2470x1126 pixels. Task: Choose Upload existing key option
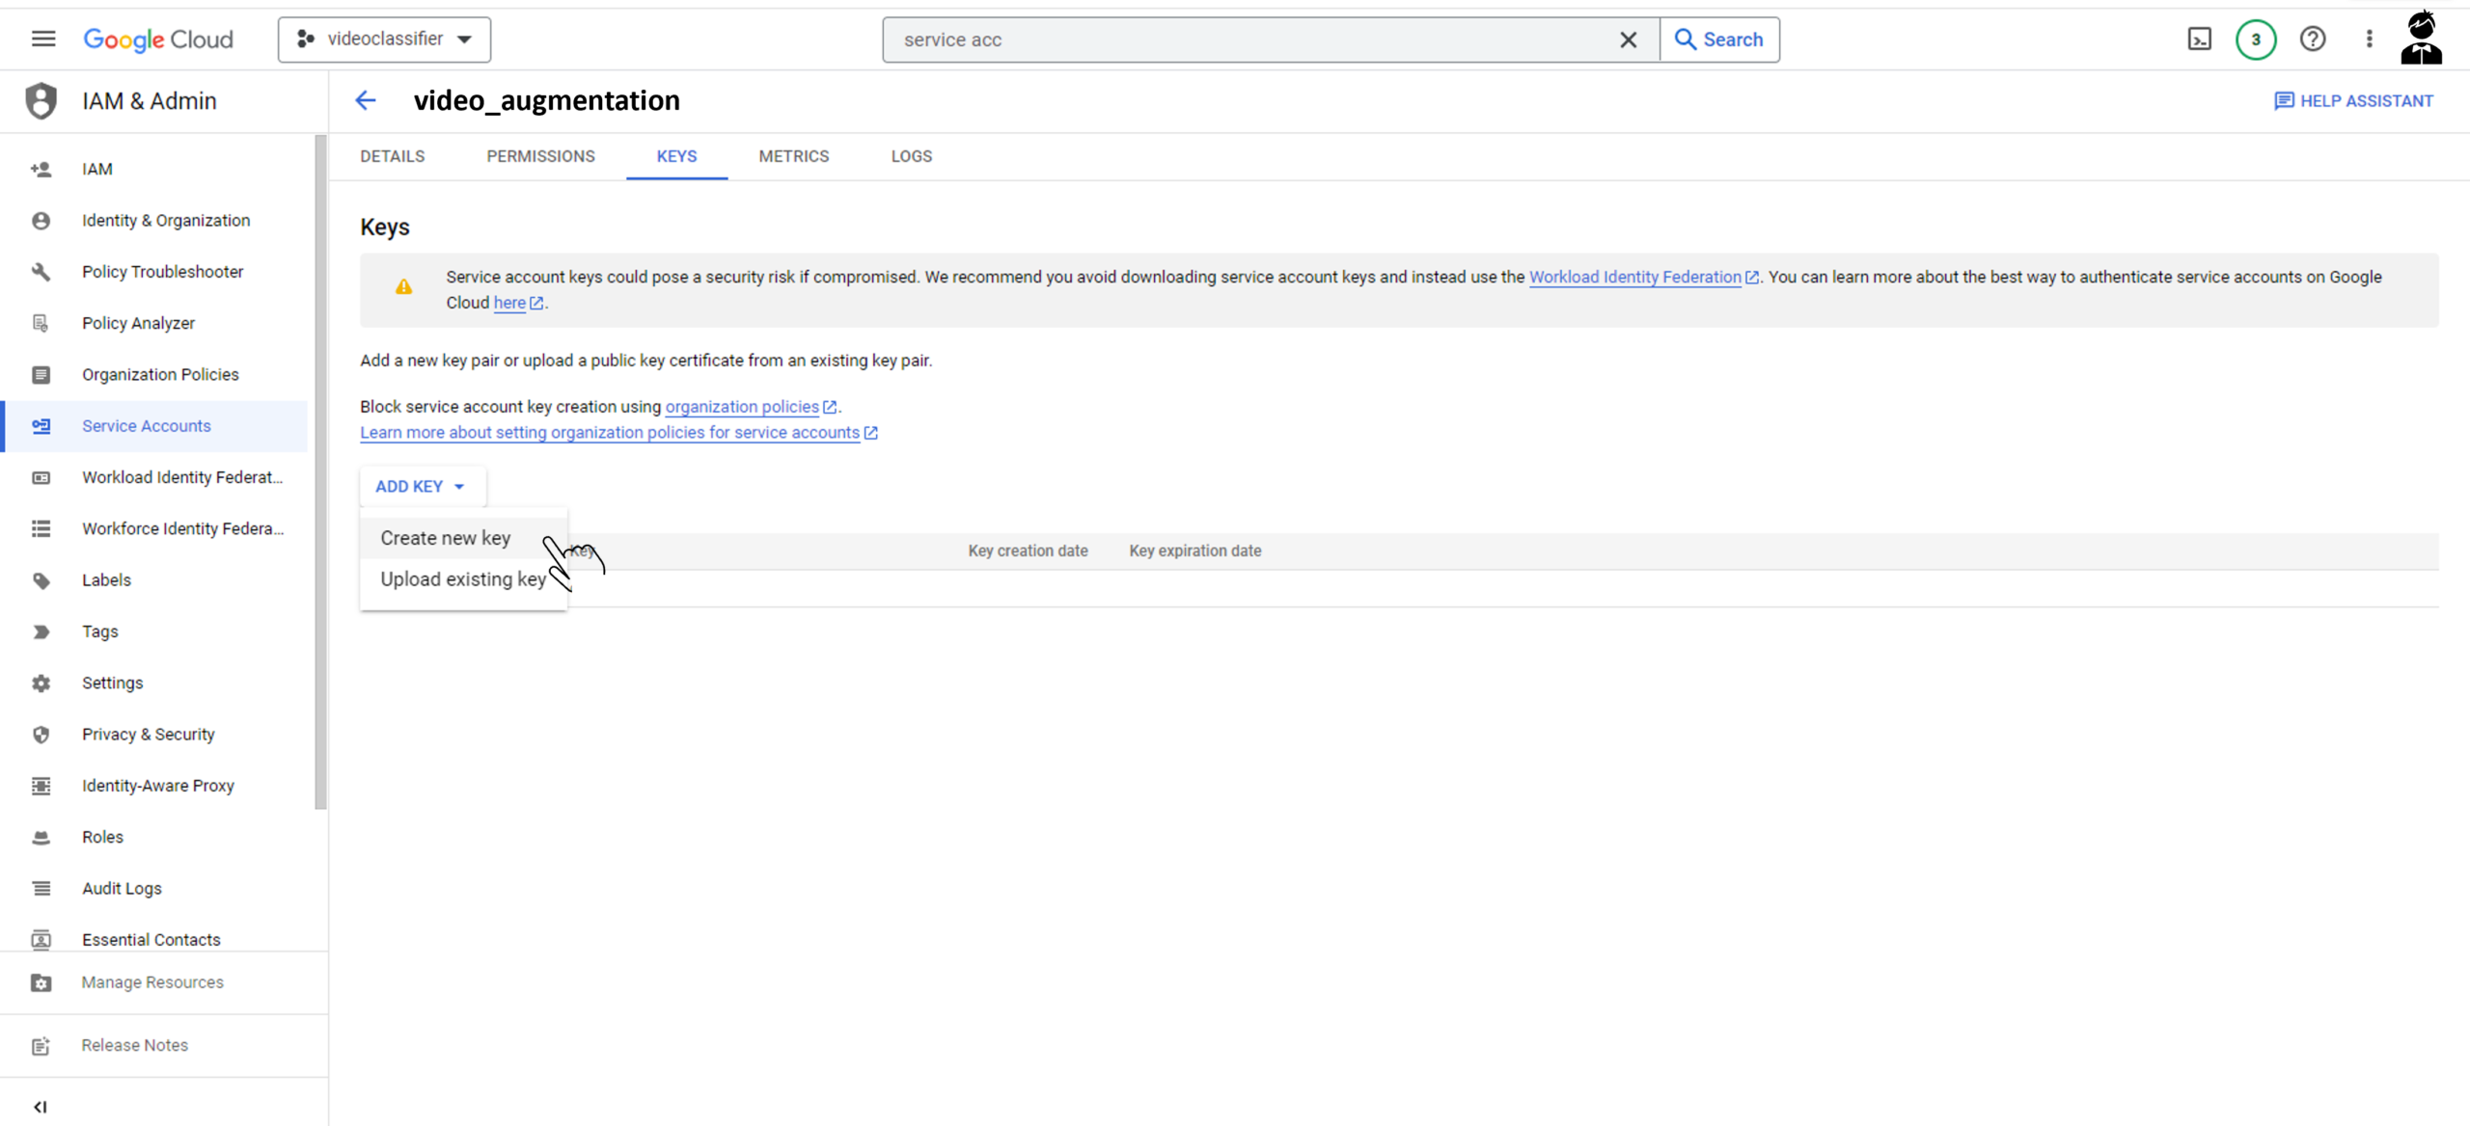coord(462,579)
